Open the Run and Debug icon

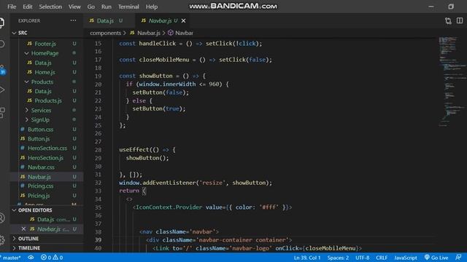pyautogui.click(x=2, y=90)
